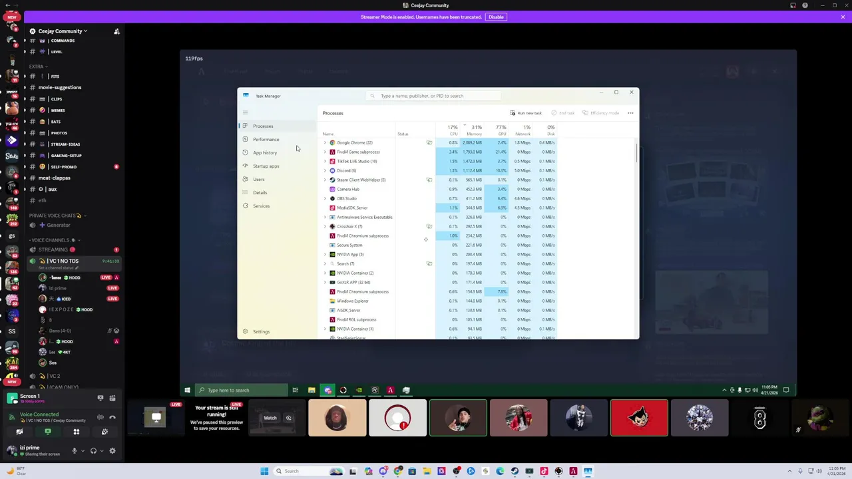Toggle the Task Manager hamburger navigation menu
This screenshot has width=852, height=479.
(245, 112)
